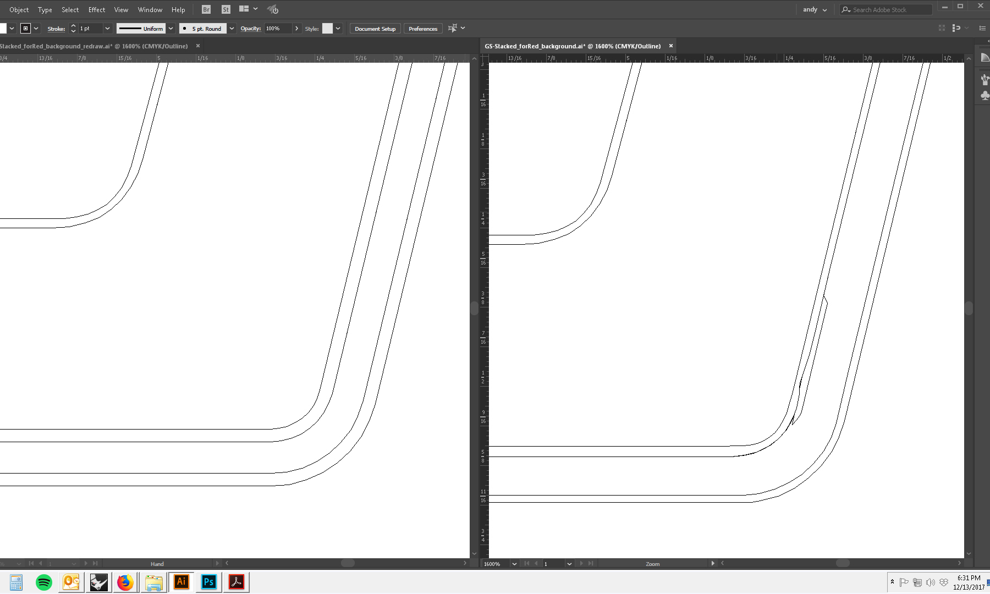The width and height of the screenshot is (990, 594).
Task: Open the Brushes panel icon
Action: (x=985, y=80)
